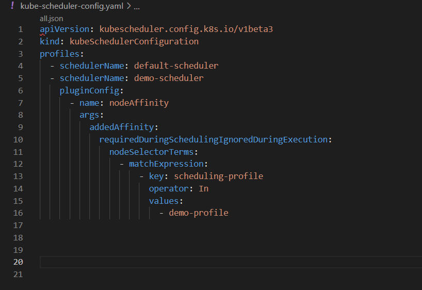The height and width of the screenshot is (290, 422).
Task: Click the default-scheduler value
Action: pos(176,66)
